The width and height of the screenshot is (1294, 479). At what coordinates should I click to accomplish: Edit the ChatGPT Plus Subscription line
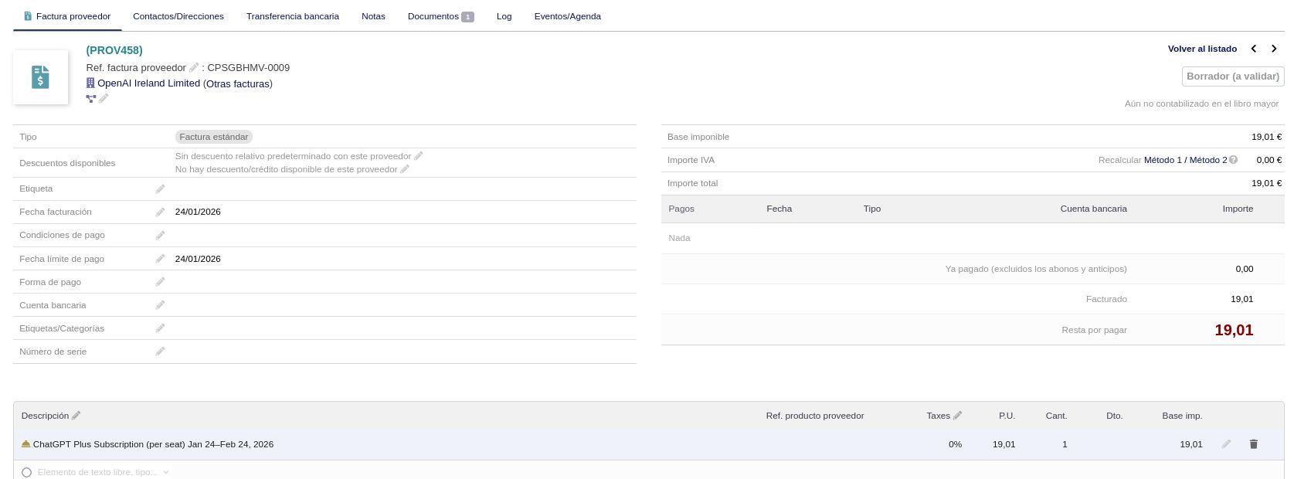pyautogui.click(x=1226, y=444)
